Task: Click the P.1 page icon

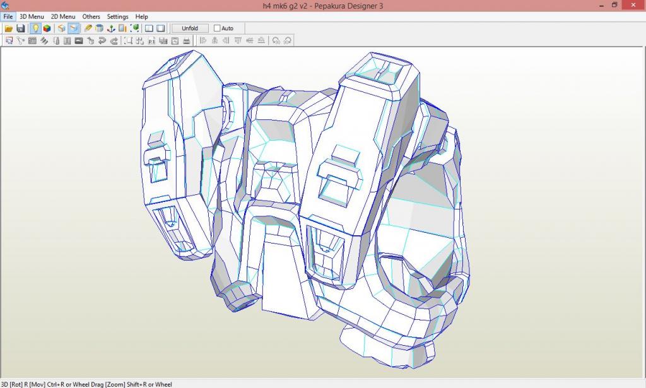Action: [x=151, y=40]
